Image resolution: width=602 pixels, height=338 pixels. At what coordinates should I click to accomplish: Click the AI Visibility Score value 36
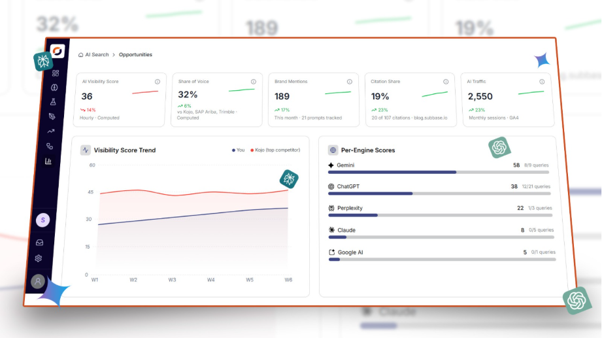coord(87,96)
